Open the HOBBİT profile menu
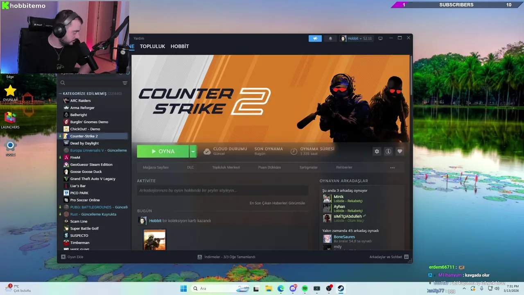The image size is (524, 295). pyautogui.click(x=180, y=46)
